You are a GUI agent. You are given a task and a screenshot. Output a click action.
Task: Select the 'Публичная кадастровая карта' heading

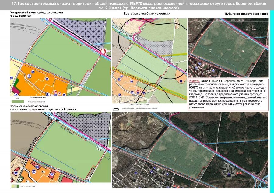[x=246, y=14]
